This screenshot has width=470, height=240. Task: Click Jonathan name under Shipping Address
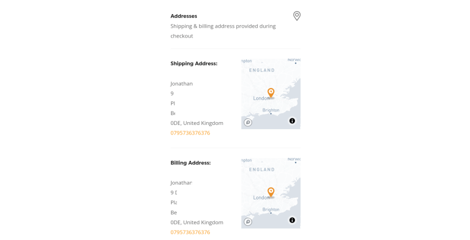182,84
